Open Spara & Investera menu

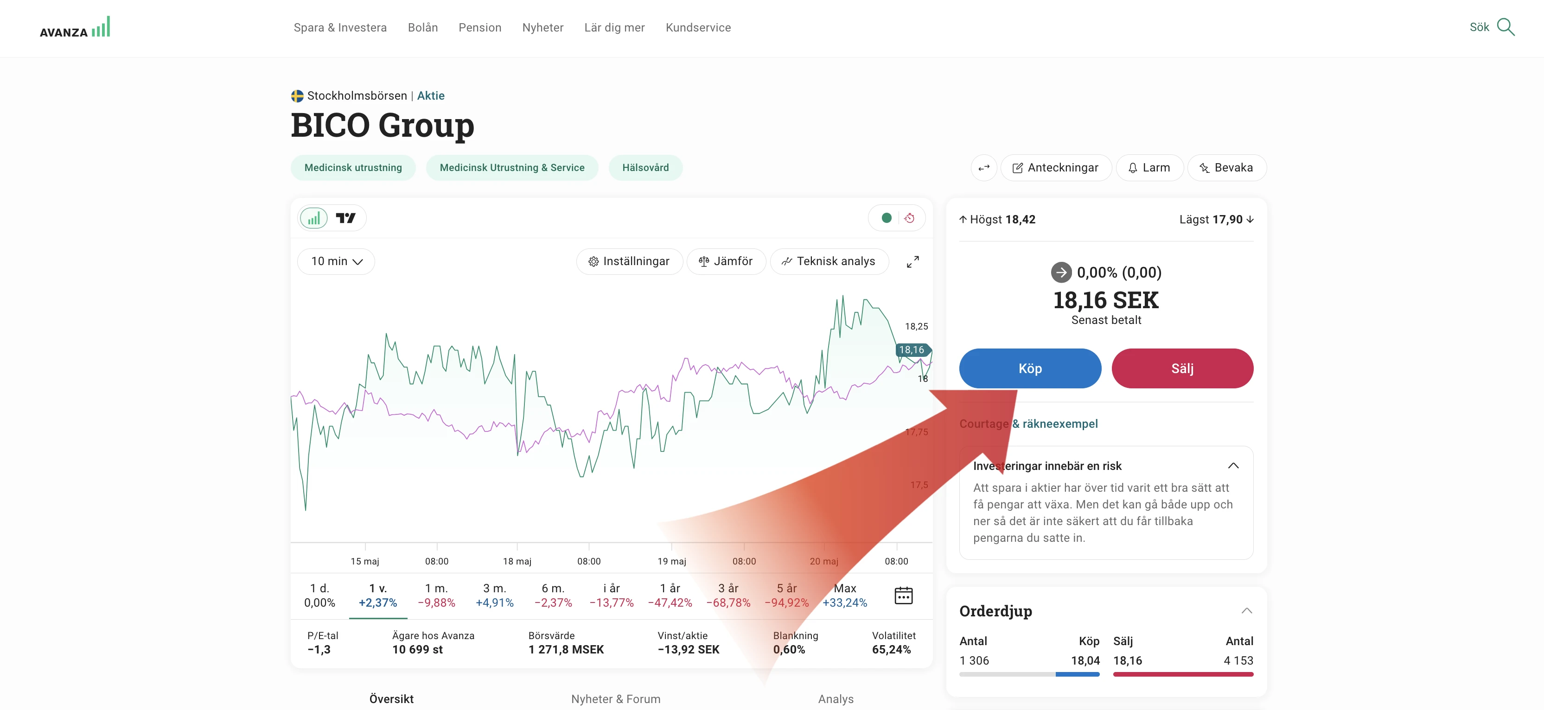coord(340,27)
